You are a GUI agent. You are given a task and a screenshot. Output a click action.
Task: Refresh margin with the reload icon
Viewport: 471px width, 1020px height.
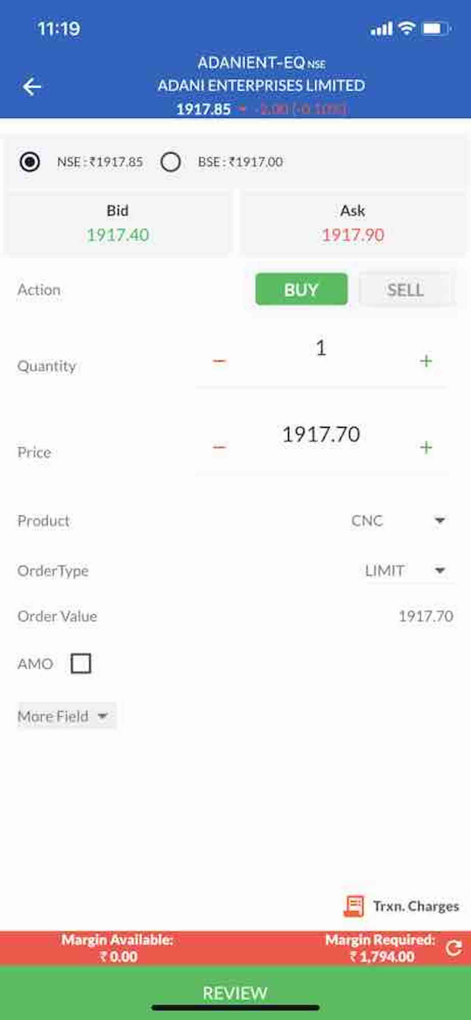[453, 948]
